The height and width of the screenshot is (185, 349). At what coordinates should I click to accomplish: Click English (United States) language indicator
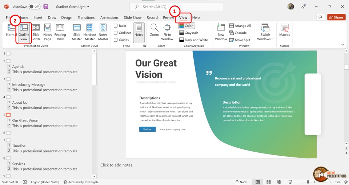click(45, 182)
